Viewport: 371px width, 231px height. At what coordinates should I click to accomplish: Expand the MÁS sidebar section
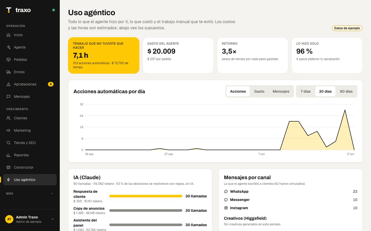tap(30, 194)
